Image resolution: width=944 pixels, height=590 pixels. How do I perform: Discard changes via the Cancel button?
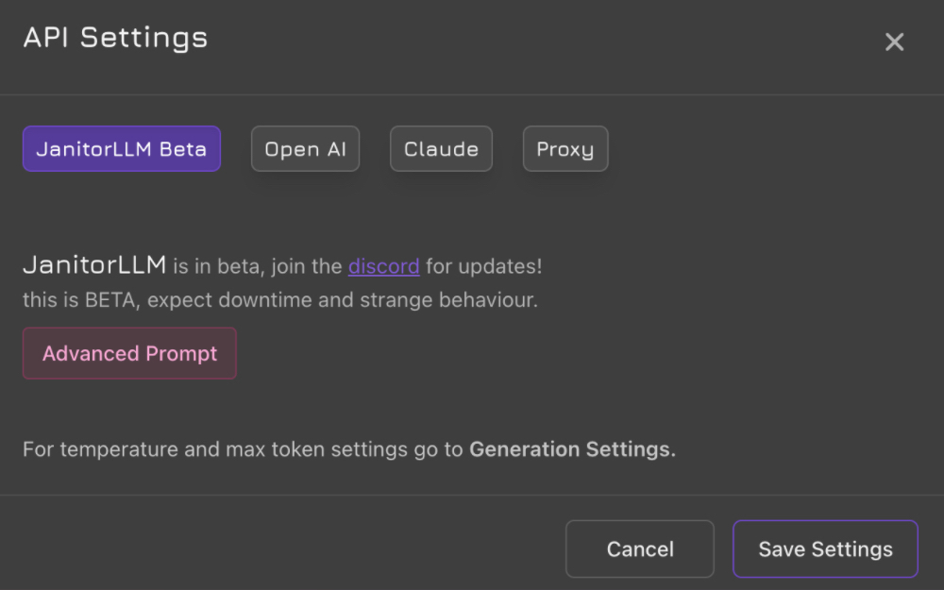click(640, 549)
